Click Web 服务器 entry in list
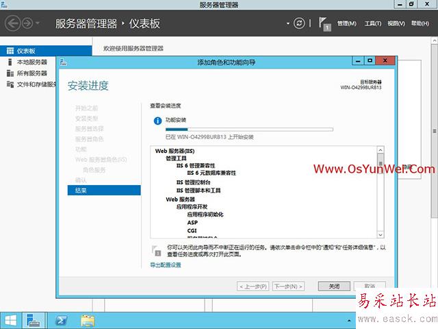438x329 pixels. tap(180, 199)
